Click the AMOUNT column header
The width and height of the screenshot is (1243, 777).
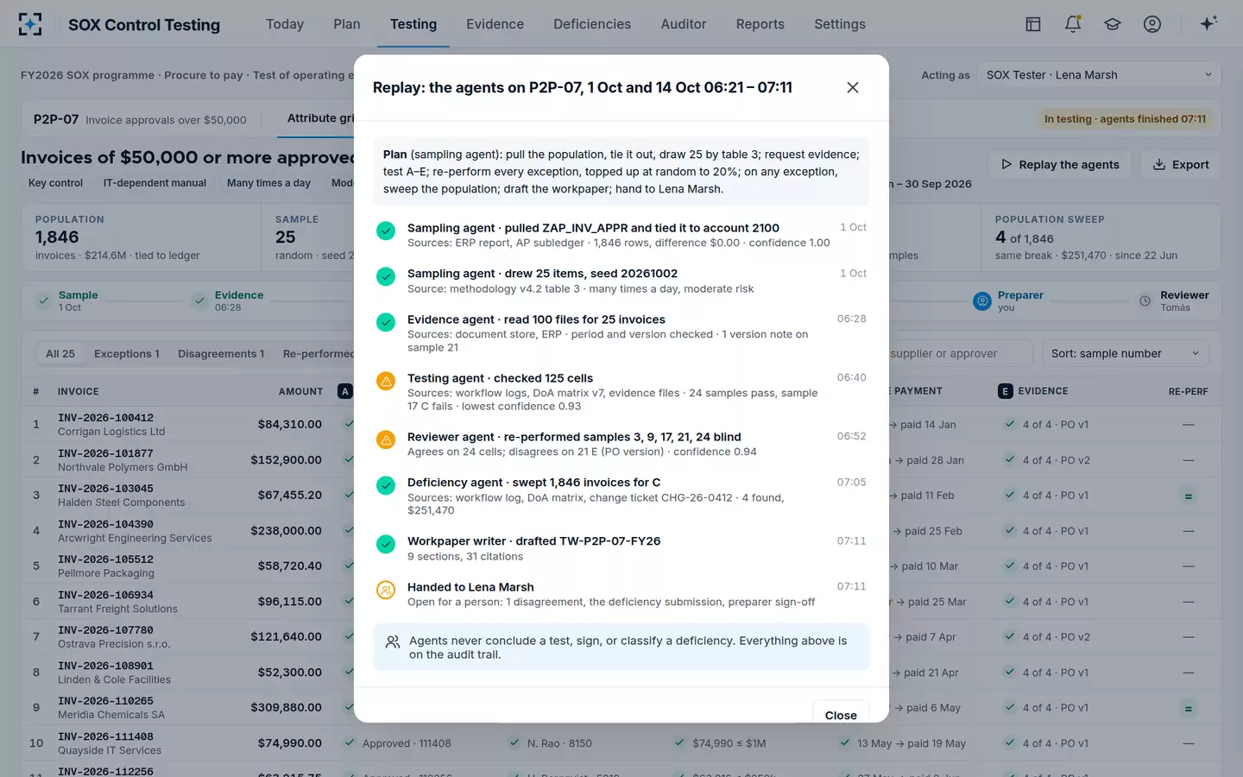[300, 391]
